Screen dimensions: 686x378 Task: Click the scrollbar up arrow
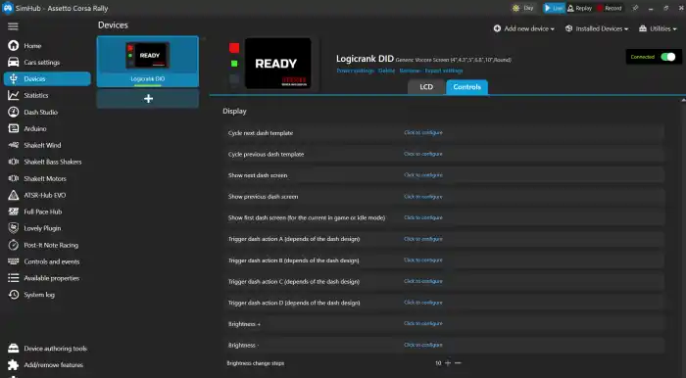pos(683,101)
